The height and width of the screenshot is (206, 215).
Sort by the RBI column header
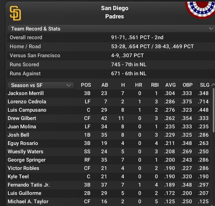tap(155, 85)
